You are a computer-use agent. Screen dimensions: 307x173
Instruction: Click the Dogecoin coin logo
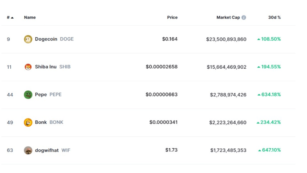28,39
